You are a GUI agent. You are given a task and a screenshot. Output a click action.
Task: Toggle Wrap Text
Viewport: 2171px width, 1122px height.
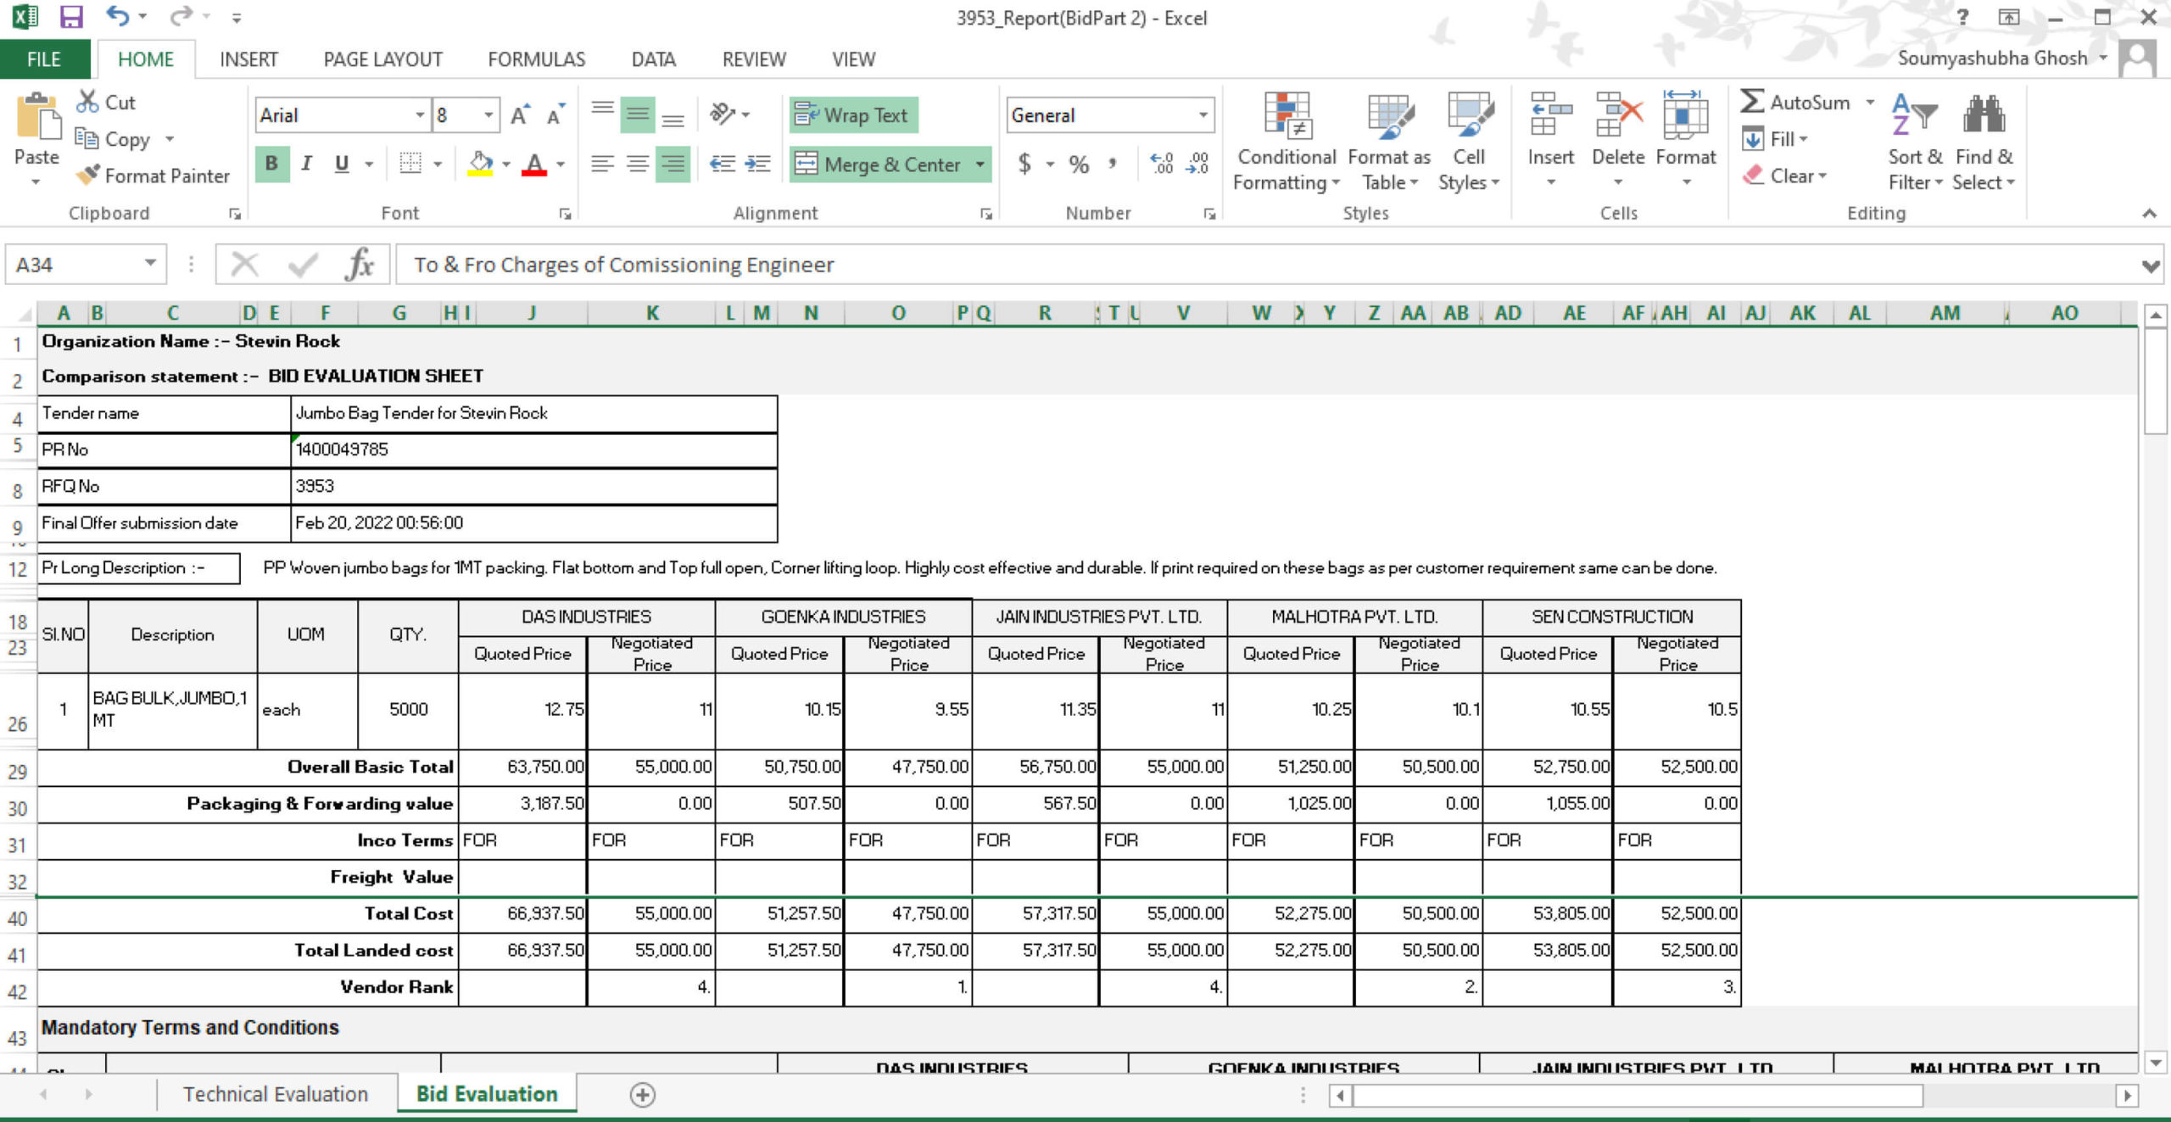pyautogui.click(x=853, y=114)
